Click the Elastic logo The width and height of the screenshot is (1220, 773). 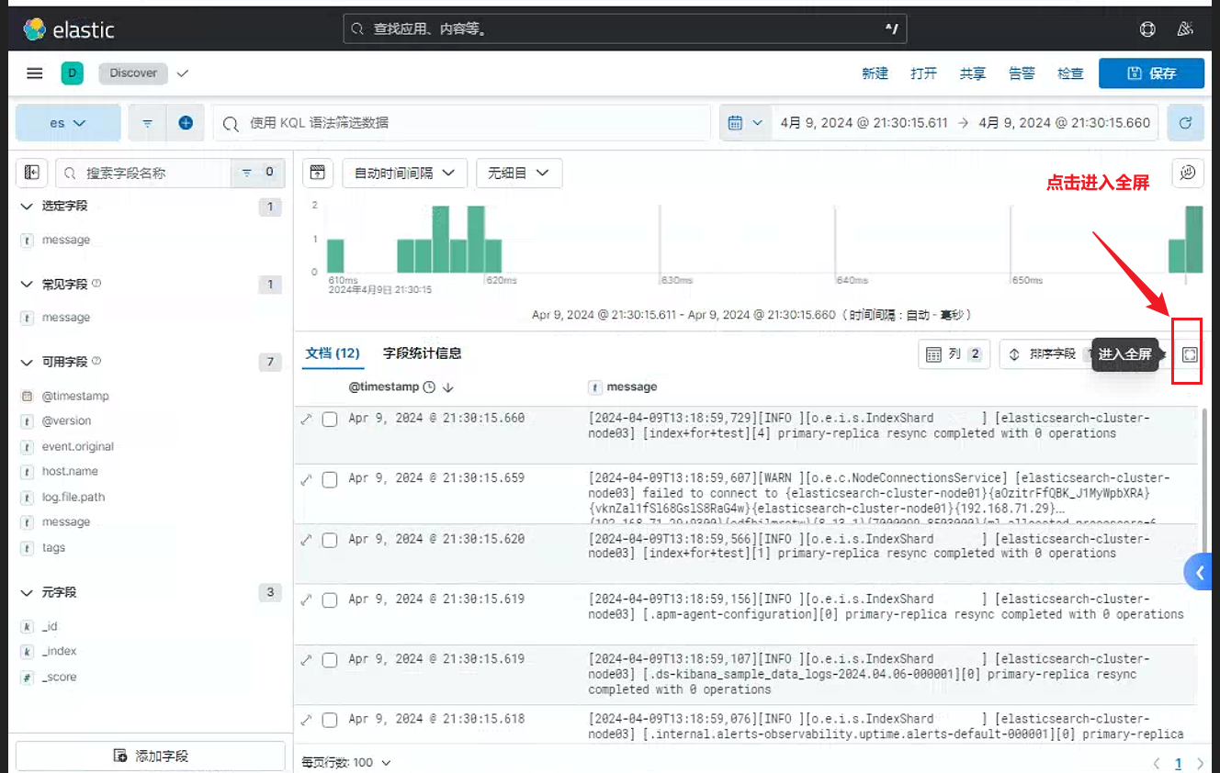(68, 29)
